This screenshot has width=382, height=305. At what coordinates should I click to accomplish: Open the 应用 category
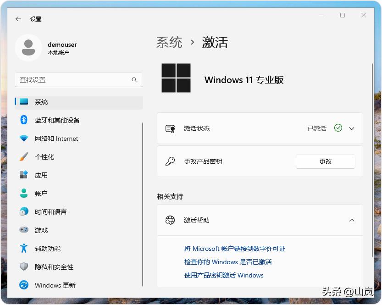[79, 175]
